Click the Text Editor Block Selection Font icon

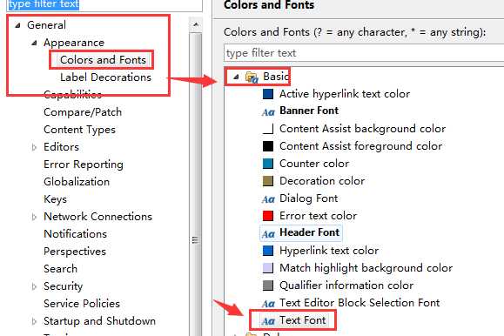coord(268,304)
